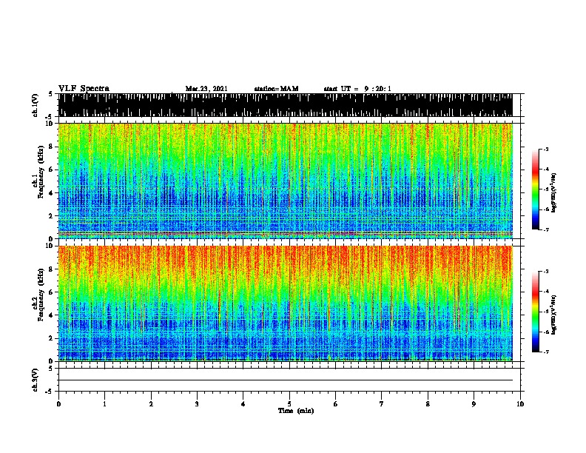Click the ch.2 "Frequency (kHz)" axis label
Viewport: 586px width, 453px height.
pos(41,295)
